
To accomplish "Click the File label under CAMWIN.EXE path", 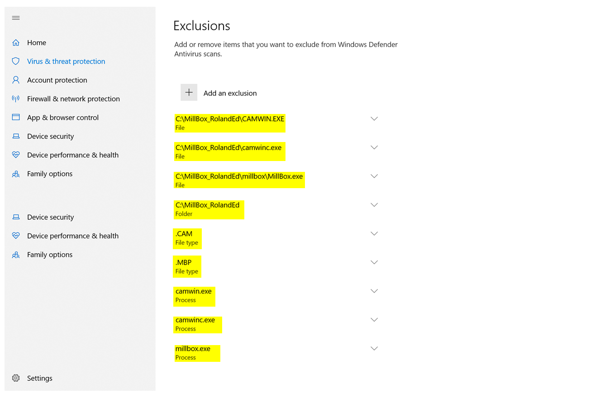I will [180, 128].
